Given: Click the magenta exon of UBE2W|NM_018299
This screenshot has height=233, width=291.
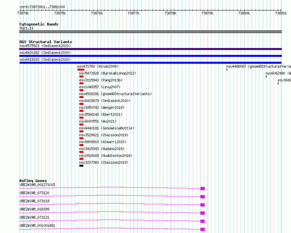Looking at the screenshot, I should pyautogui.click(x=202, y=213).
